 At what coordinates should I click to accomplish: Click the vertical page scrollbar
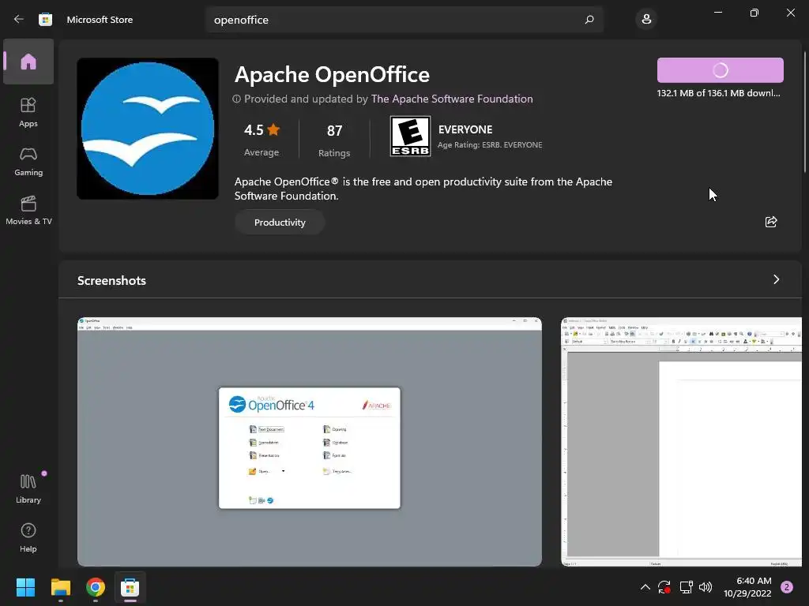805,112
